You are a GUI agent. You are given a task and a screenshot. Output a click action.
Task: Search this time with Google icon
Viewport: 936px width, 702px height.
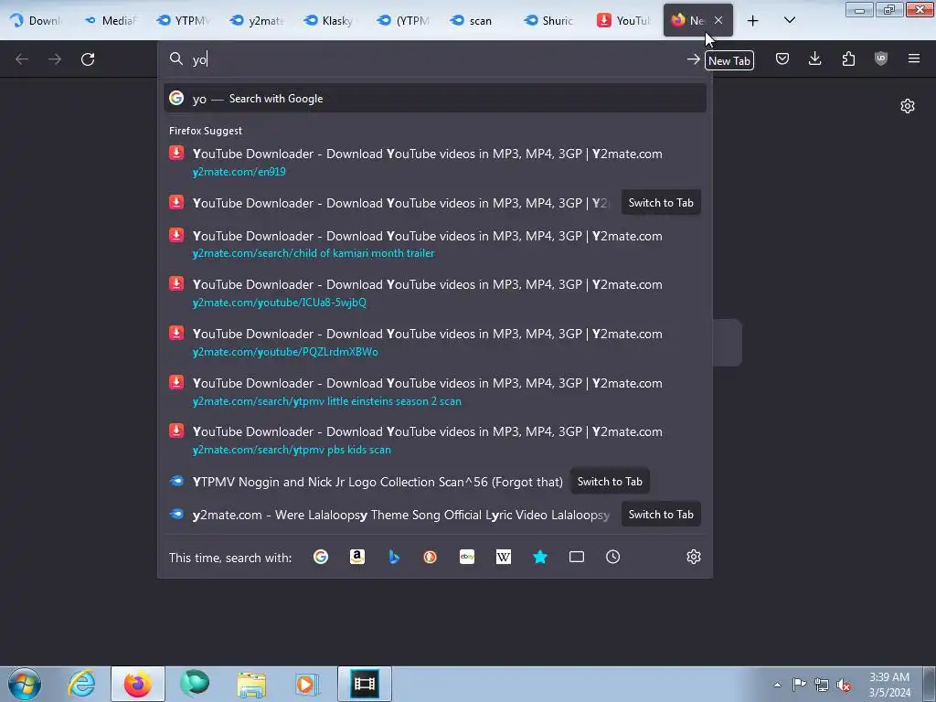coord(321,557)
